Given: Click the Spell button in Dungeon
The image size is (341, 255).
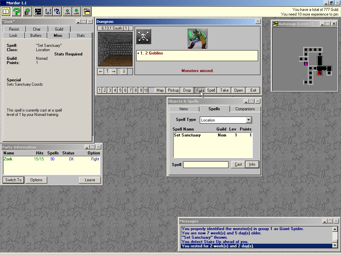Looking at the screenshot, I should click(x=211, y=90).
